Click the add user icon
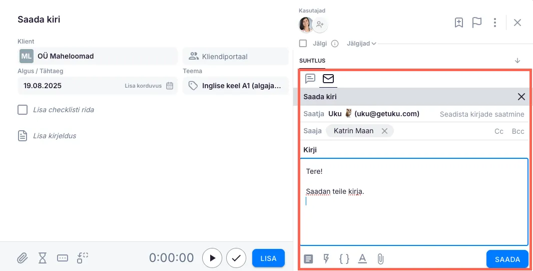The height and width of the screenshot is (271, 533). [x=320, y=24]
